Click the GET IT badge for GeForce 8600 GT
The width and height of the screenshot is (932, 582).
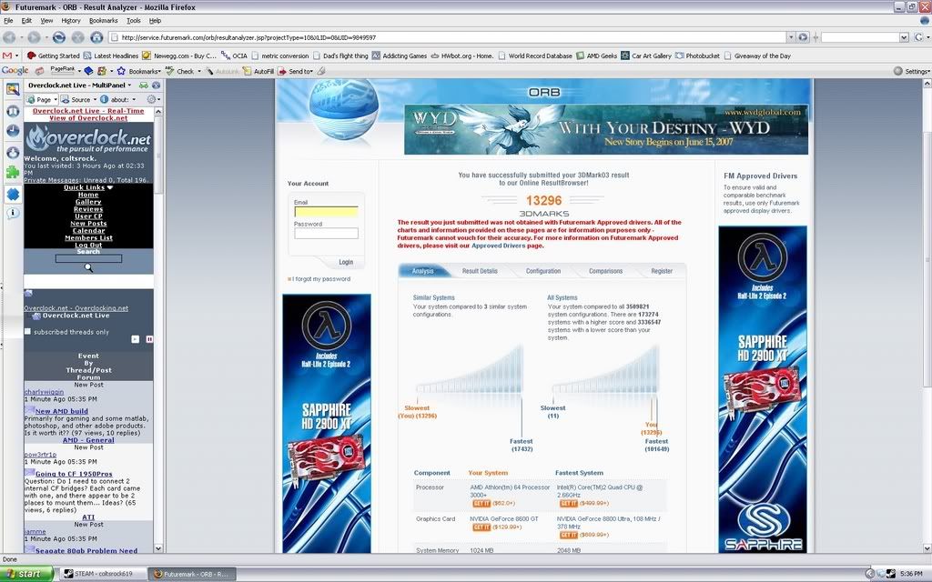pyautogui.click(x=481, y=527)
